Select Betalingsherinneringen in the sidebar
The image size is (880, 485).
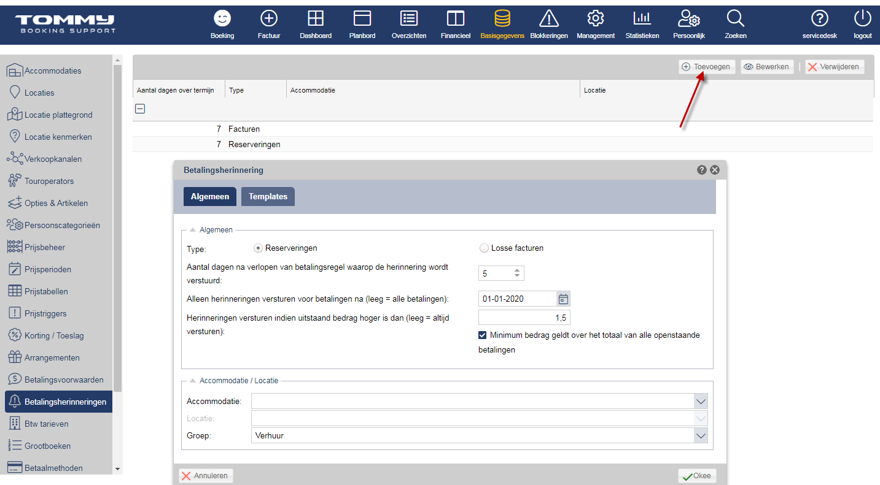58,402
